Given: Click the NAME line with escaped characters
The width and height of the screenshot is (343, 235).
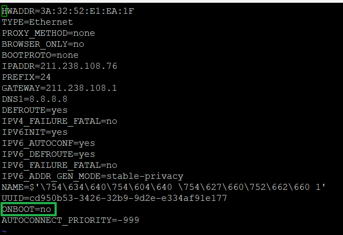Looking at the screenshot, I should (x=164, y=187).
